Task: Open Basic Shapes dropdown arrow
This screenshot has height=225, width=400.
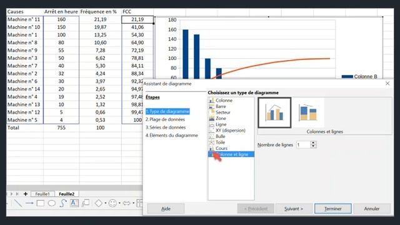Action: pyautogui.click(x=106, y=203)
